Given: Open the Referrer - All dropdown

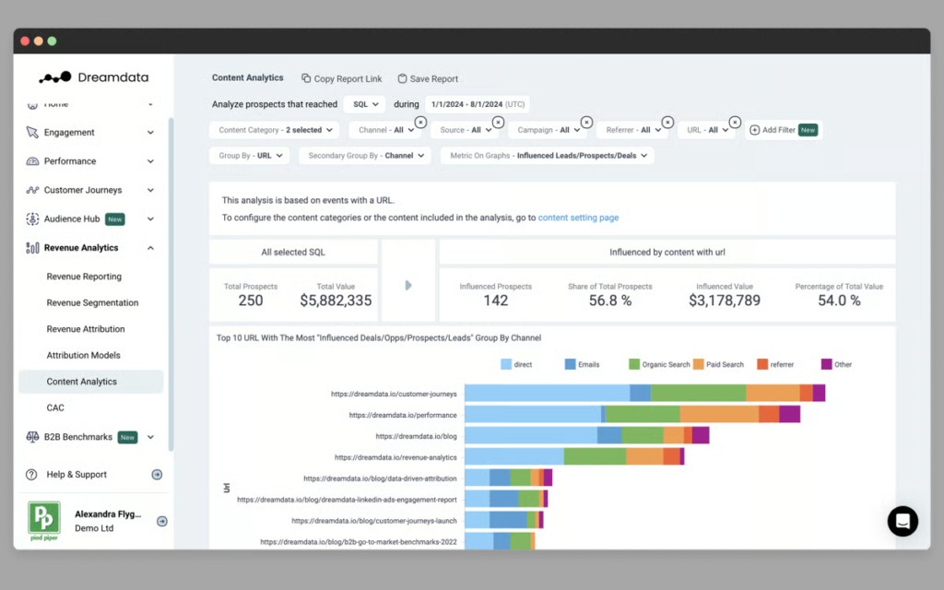Looking at the screenshot, I should [x=632, y=130].
